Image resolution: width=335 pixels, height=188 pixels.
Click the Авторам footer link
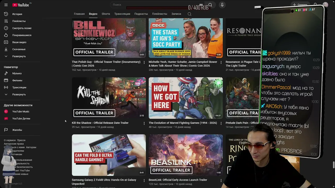[x=31, y=147]
